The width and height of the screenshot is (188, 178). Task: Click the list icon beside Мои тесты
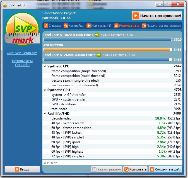pos(89,26)
